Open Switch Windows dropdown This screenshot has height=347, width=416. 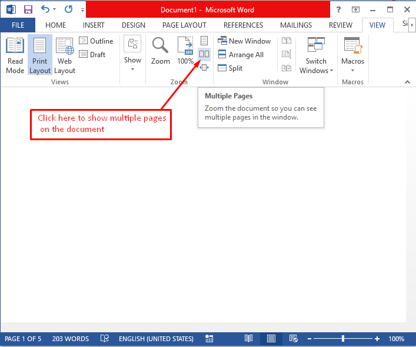click(x=316, y=55)
